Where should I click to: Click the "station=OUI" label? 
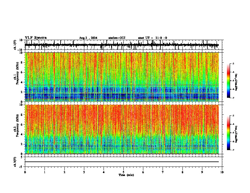[x=117, y=38]
